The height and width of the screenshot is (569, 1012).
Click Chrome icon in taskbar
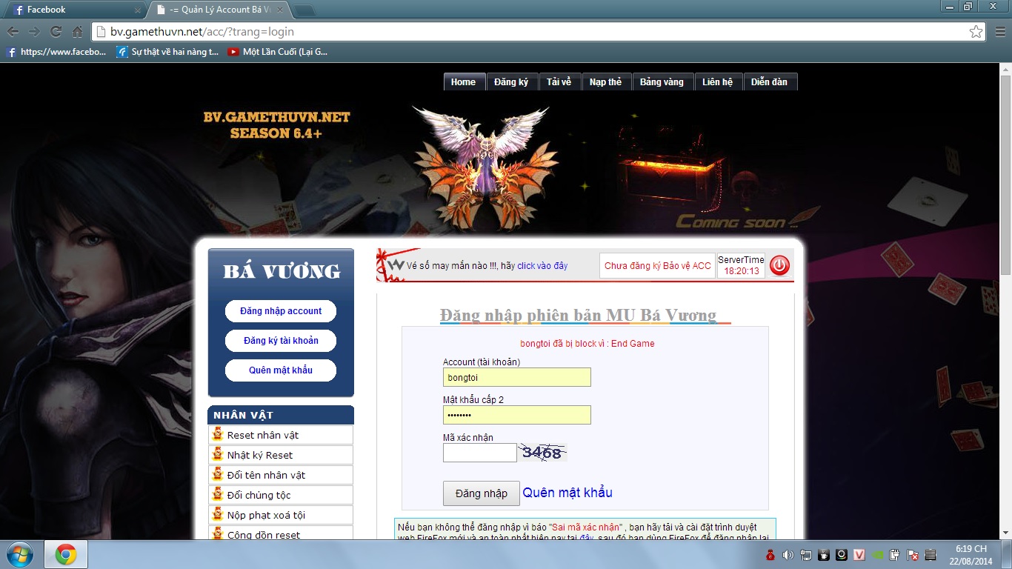pyautogui.click(x=66, y=554)
